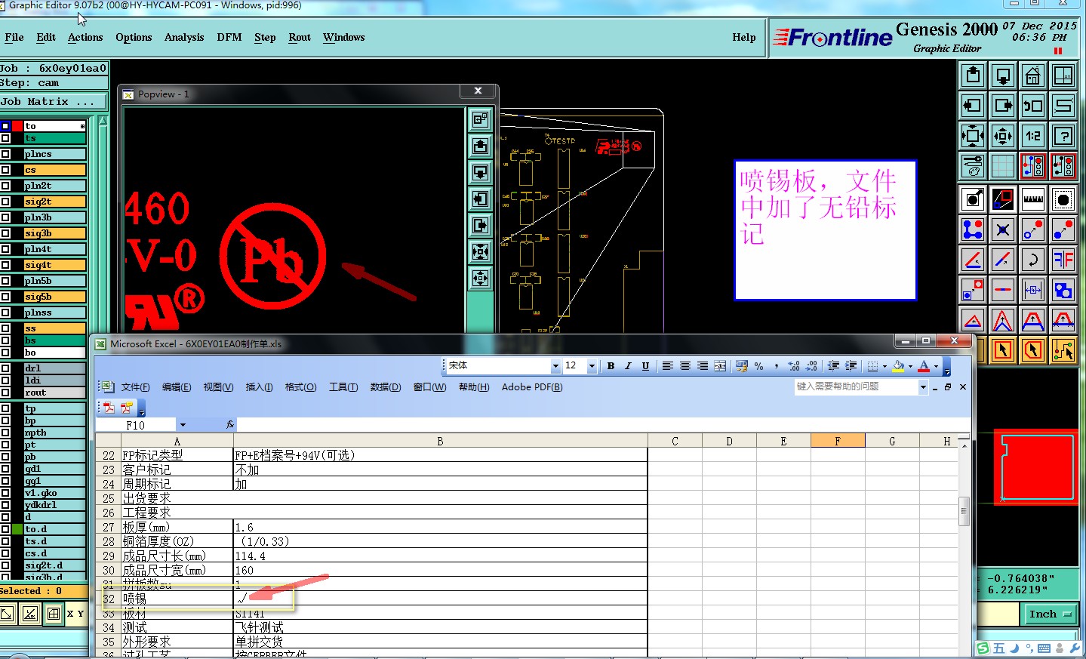Click the Excel vertical scrollbar thumb
1086x659 pixels.
[x=964, y=510]
